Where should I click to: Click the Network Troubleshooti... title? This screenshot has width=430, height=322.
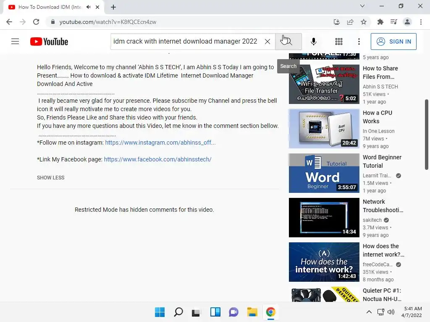[x=383, y=206]
